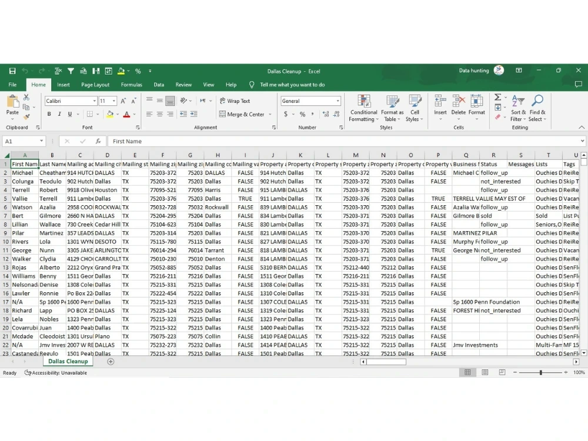The image size is (588, 441).
Task: Click the Save icon in the quick access toolbar
Action: (12, 71)
